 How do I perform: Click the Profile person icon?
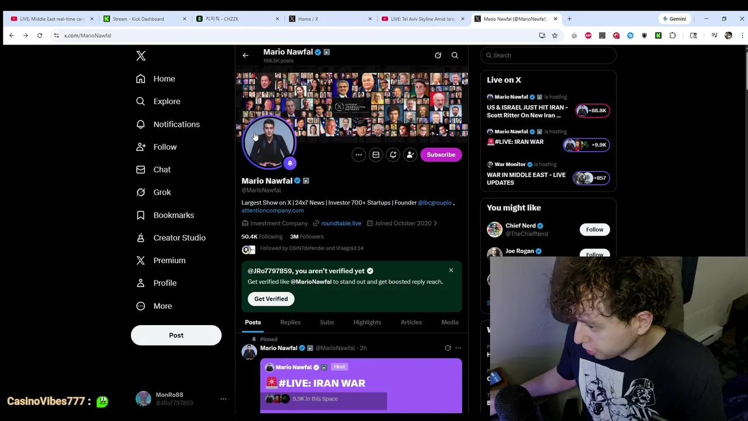(140, 283)
